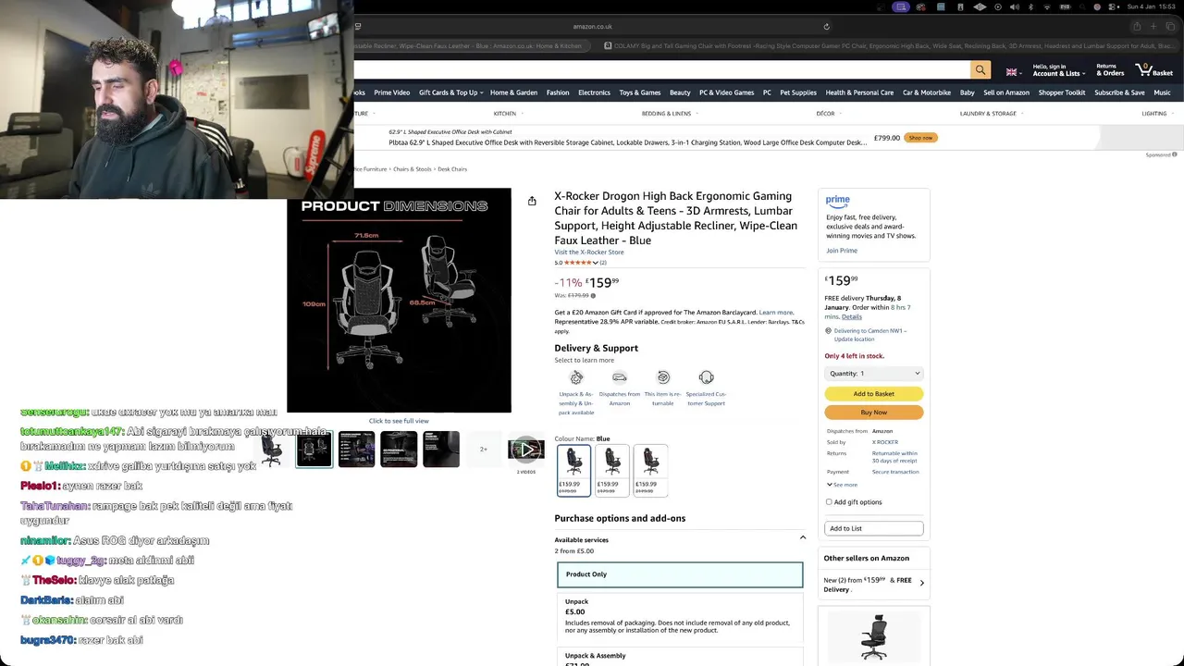The image size is (1184, 666).
Task: Open the Pet Supplies nav item
Action: click(798, 92)
